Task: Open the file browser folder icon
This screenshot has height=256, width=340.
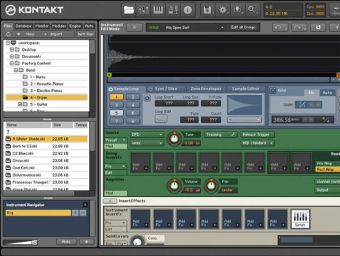Action: (129, 10)
